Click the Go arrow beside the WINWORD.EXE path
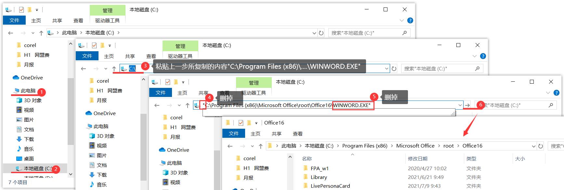The width and height of the screenshot is (564, 190). 467,105
